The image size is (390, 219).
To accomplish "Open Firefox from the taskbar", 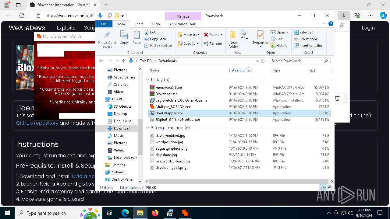I will [x=155, y=213].
